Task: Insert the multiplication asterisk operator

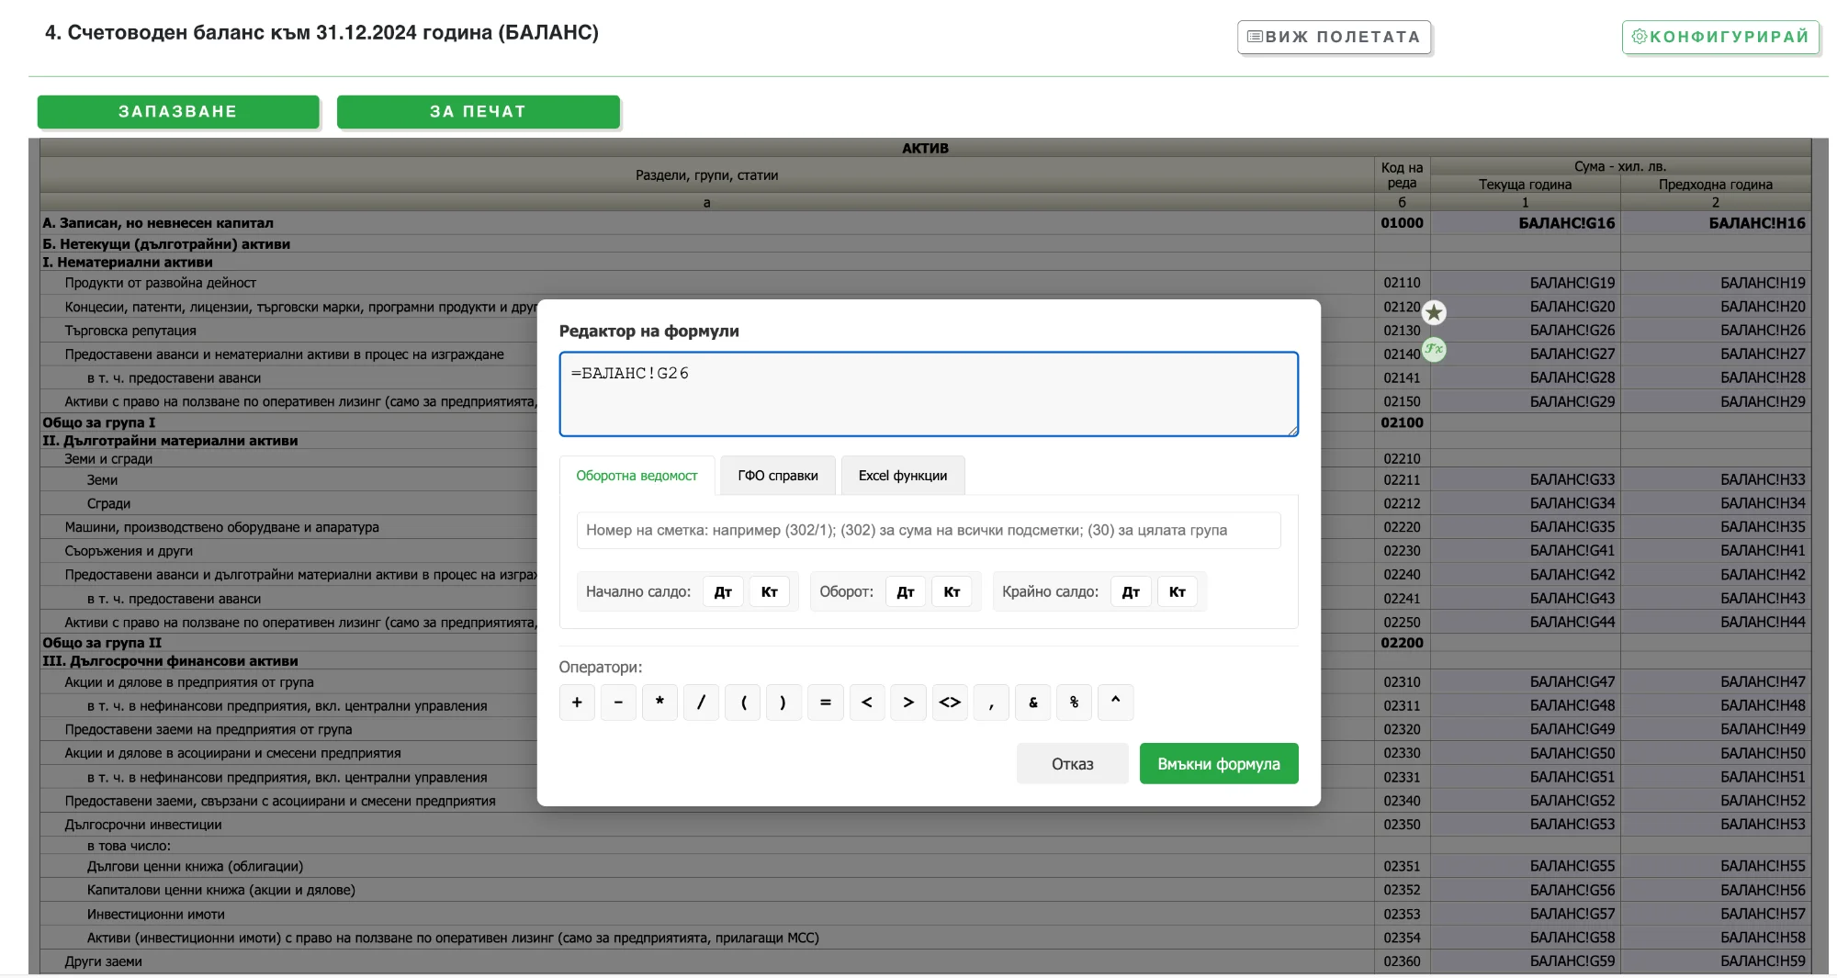Action: pos(659,703)
